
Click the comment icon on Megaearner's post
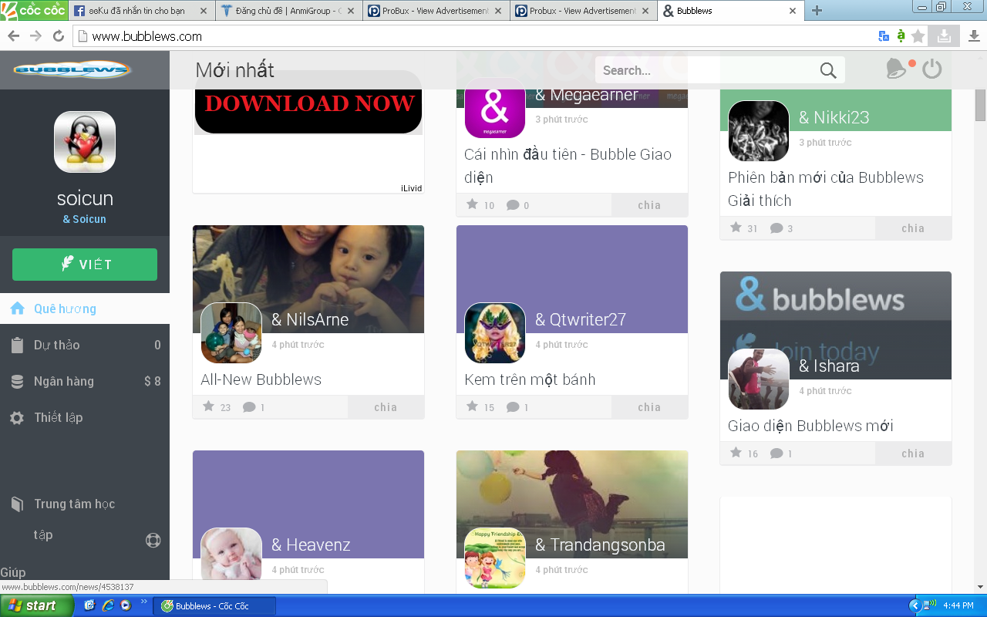(513, 205)
